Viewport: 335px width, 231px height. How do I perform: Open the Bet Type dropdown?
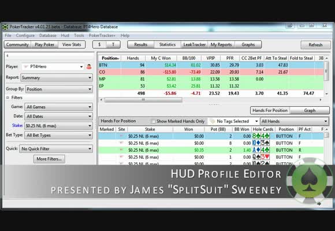pyautogui.click(x=58, y=135)
